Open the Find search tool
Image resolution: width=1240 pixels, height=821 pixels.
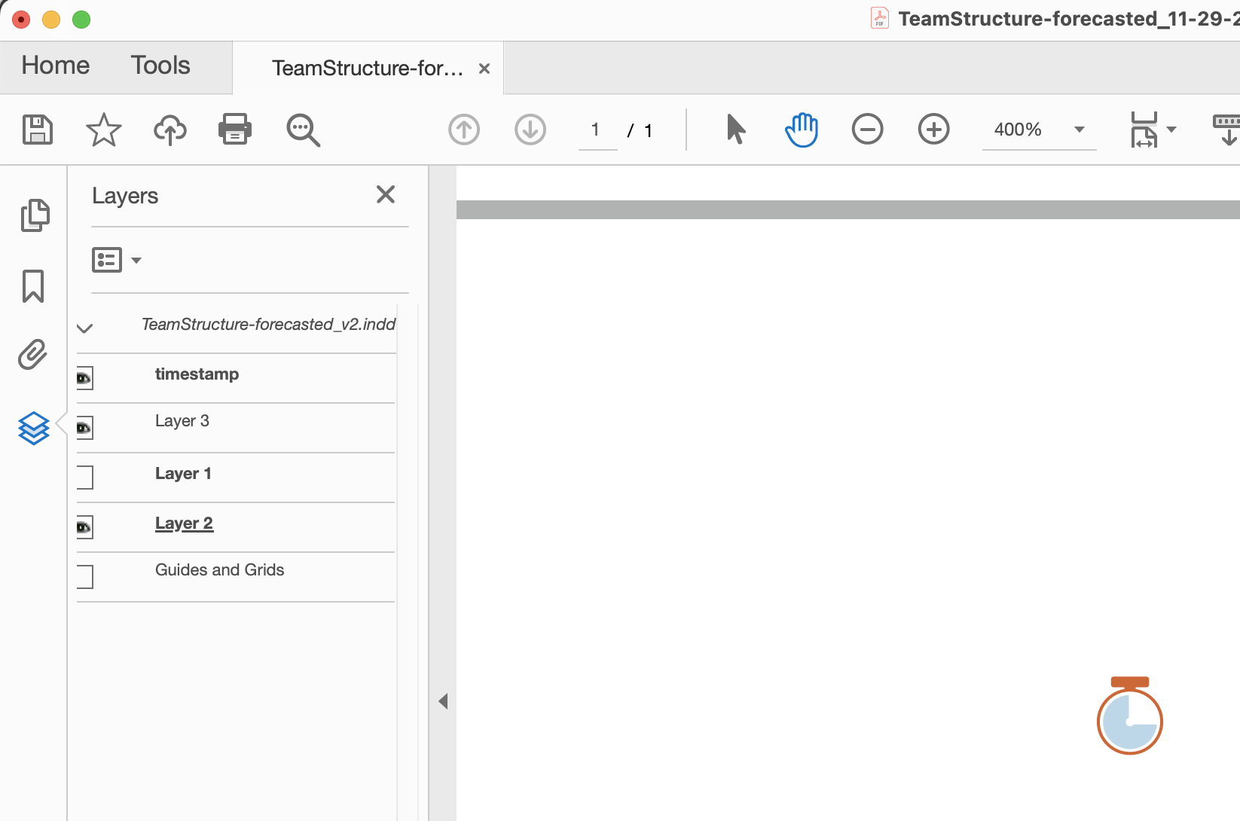[303, 130]
